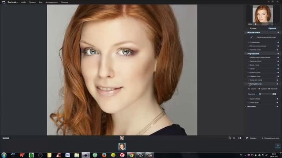Click the navigator preview thumbnail
Image resolution: width=282 pixels, height=158 pixels.
(x=263, y=14)
